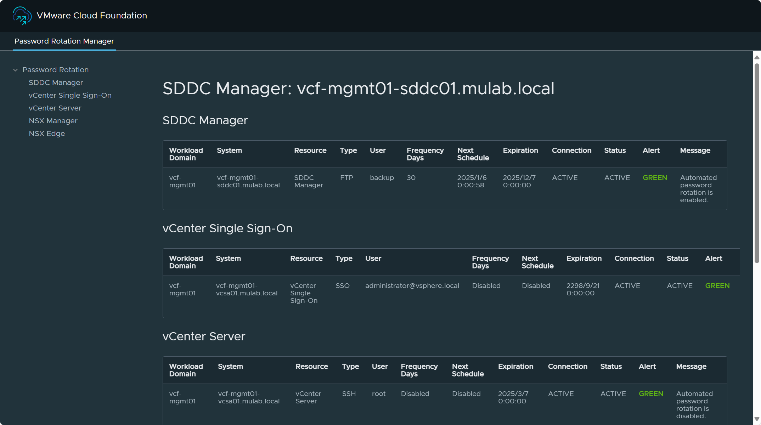Click the Password Rotation tree label
Screen dimensions: 761x425
[55, 70]
